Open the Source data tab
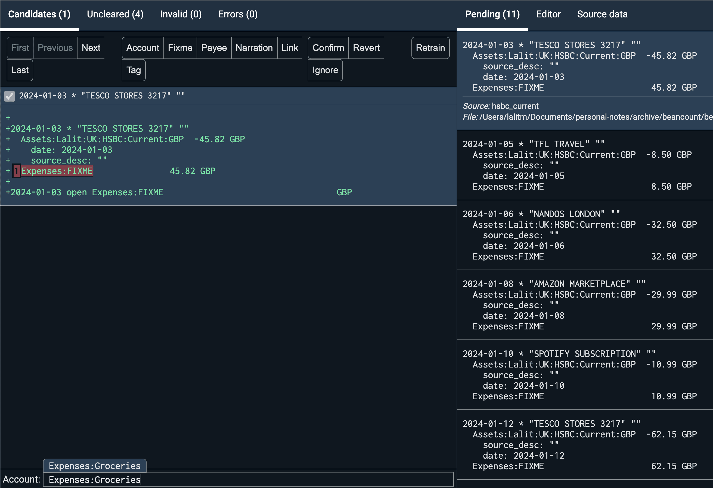Viewport: 713px width, 488px height. (602, 14)
